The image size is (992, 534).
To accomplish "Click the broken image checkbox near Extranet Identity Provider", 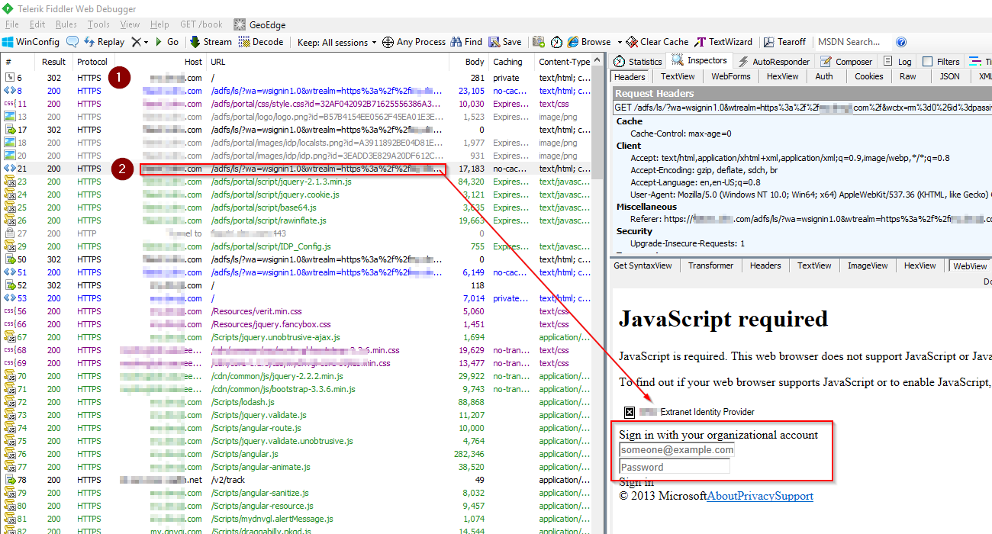I will coord(629,412).
